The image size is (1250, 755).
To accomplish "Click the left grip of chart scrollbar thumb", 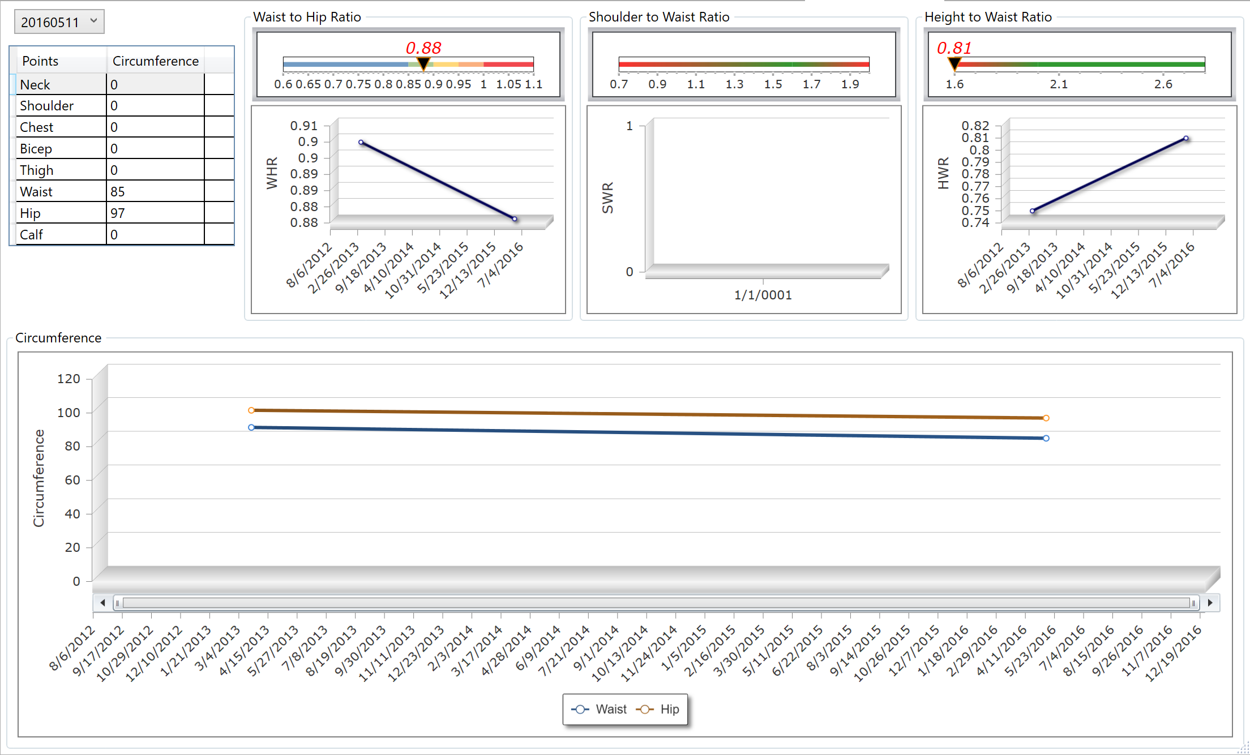I will coord(118,603).
